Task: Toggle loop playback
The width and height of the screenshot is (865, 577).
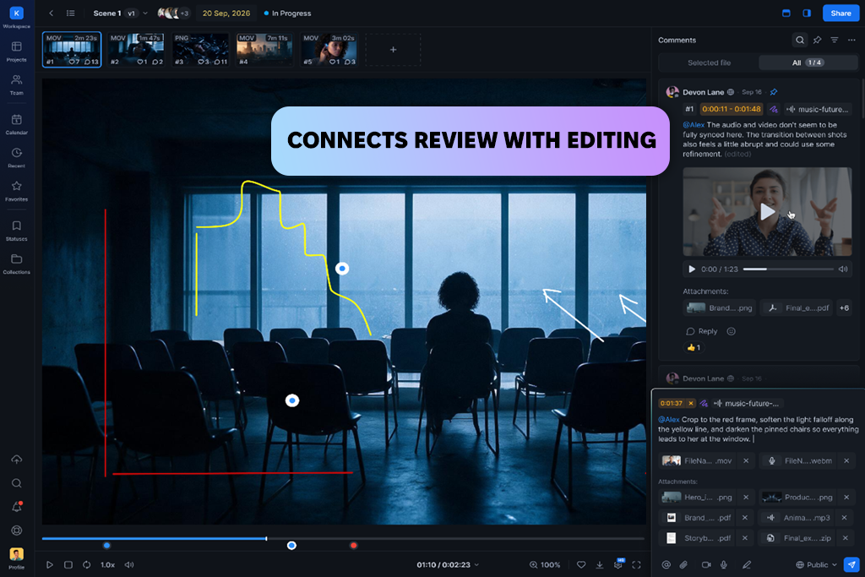Action: coord(87,564)
